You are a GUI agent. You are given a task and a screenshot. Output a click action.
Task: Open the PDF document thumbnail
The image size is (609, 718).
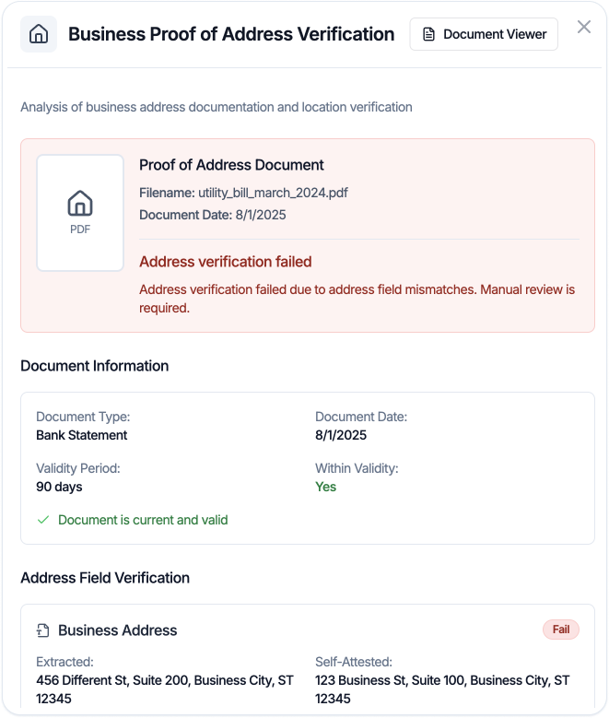80,213
